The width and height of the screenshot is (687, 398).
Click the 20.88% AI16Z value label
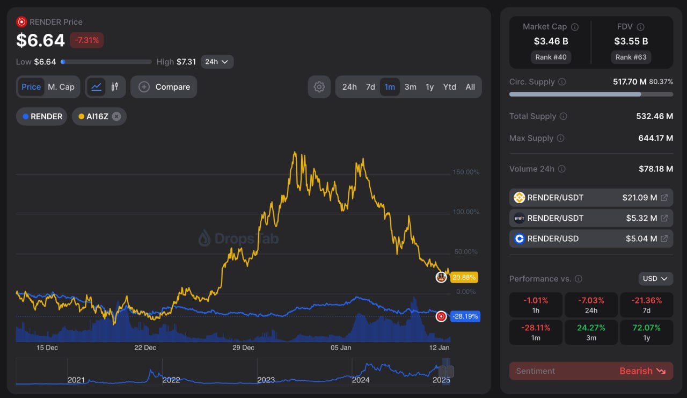(x=464, y=277)
